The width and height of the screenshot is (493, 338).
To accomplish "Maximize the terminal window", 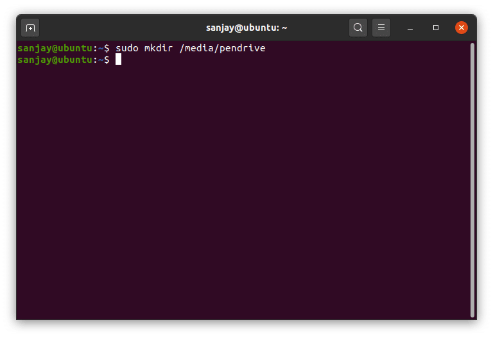I will click(x=435, y=28).
